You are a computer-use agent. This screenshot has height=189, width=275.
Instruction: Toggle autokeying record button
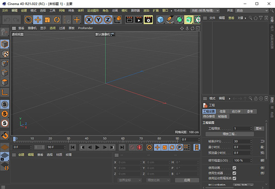139,147
